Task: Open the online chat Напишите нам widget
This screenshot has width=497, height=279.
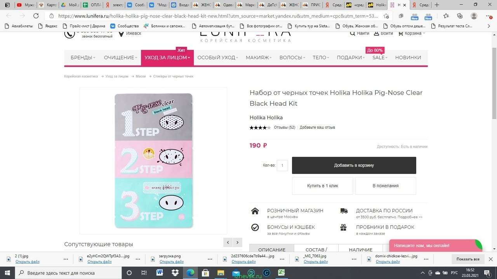Action: coord(435,245)
